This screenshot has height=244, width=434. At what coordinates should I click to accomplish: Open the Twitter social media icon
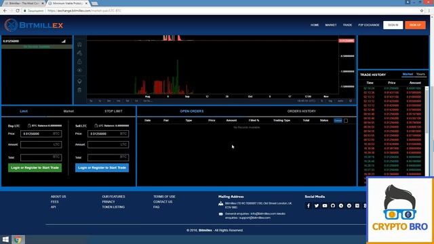(317, 206)
